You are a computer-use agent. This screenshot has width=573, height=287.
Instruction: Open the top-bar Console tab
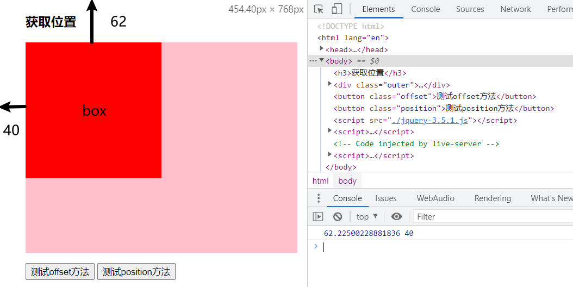click(x=425, y=9)
